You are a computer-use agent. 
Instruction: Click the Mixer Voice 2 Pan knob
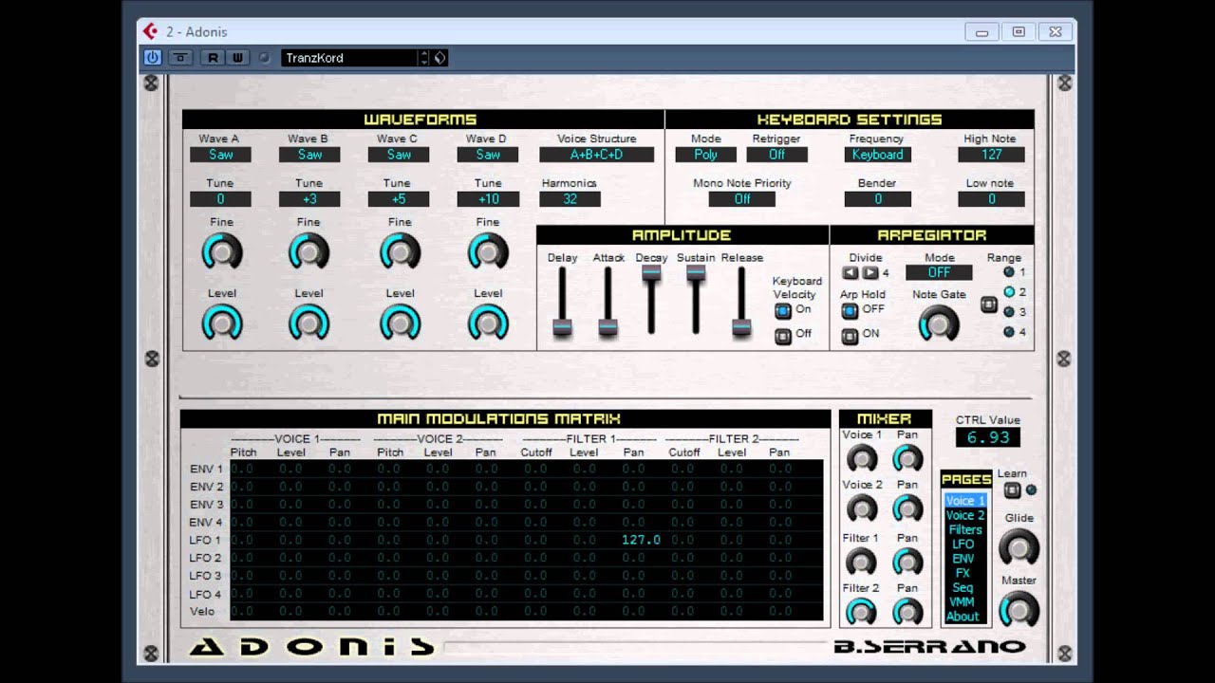pos(907,508)
